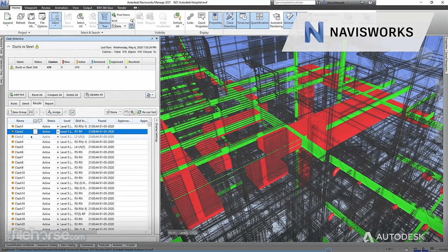Screen dimensions: 448x252
Task: Open the Clash Detective tool
Action: tap(230, 20)
